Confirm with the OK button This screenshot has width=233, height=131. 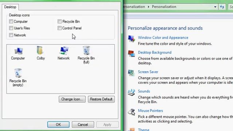click(58, 124)
